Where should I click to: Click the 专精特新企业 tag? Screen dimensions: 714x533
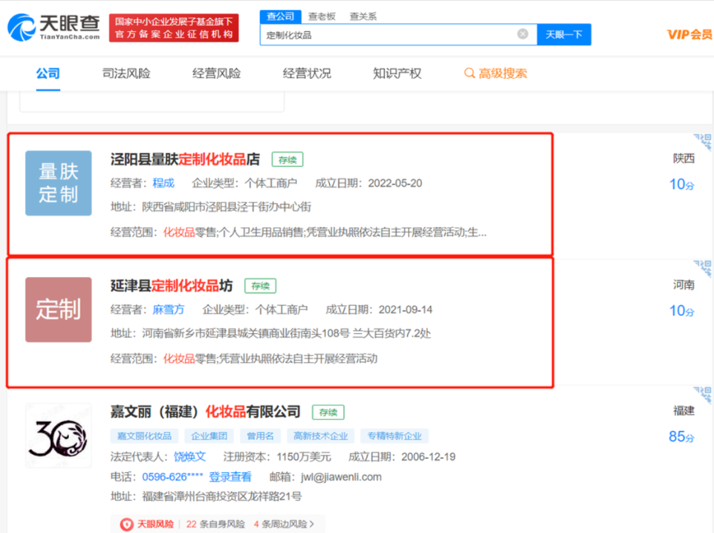[x=394, y=436]
